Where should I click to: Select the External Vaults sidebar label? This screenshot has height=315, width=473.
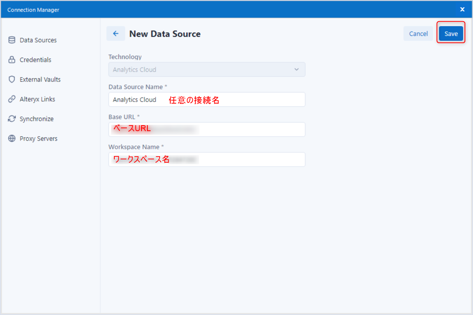[40, 80]
